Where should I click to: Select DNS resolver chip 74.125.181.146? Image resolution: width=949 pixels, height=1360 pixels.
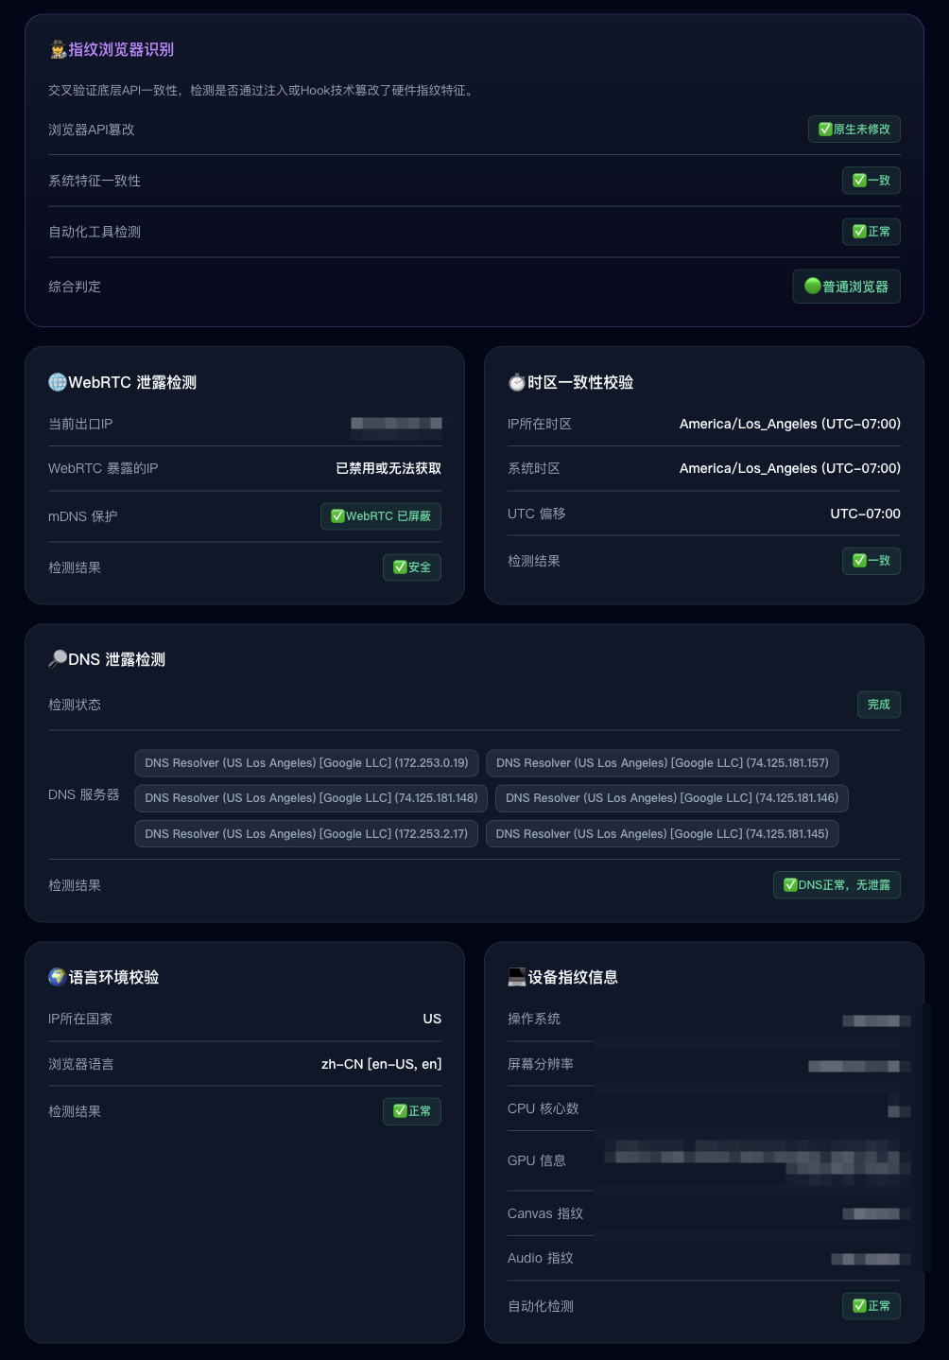[x=672, y=798]
